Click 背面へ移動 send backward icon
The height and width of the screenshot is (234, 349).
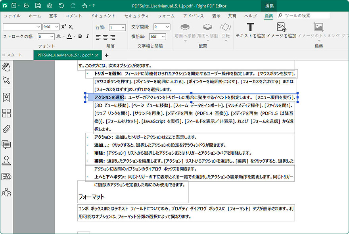click(207, 27)
